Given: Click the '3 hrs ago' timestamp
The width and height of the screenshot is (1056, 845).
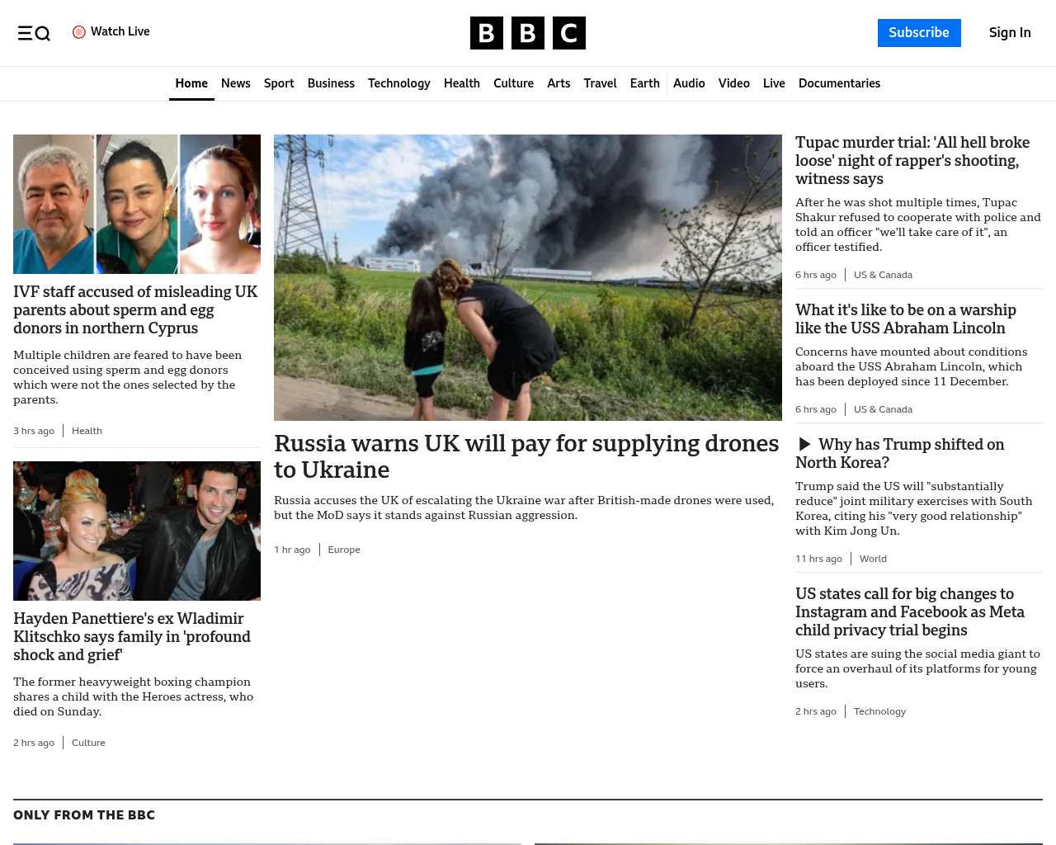Looking at the screenshot, I should 34,431.
